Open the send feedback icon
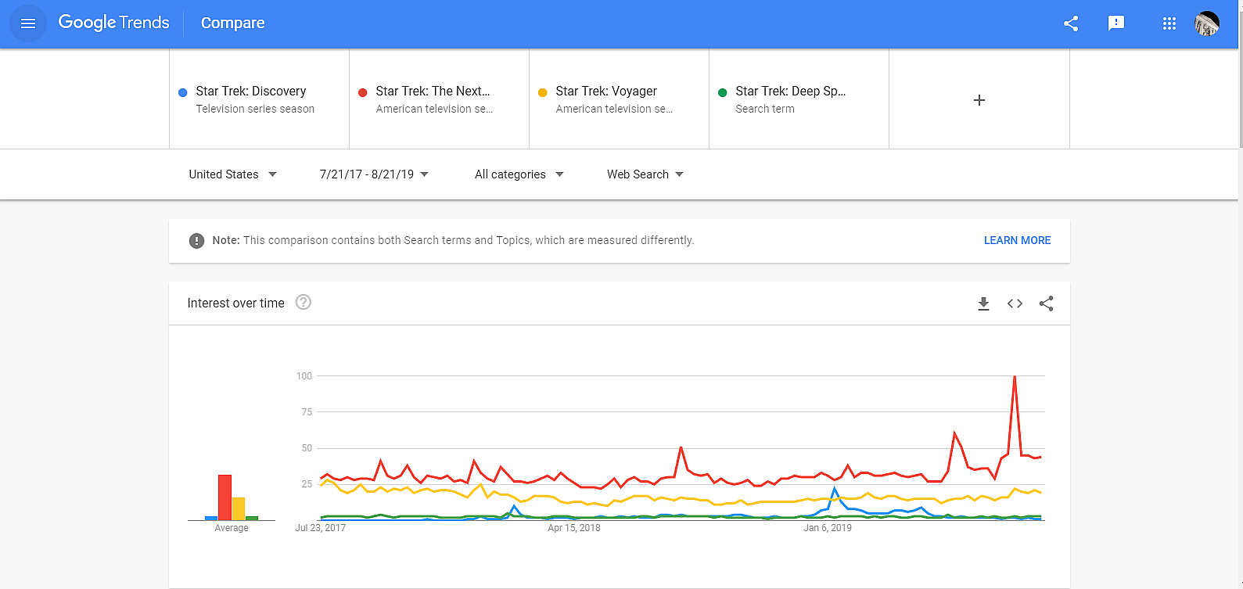 [x=1116, y=23]
